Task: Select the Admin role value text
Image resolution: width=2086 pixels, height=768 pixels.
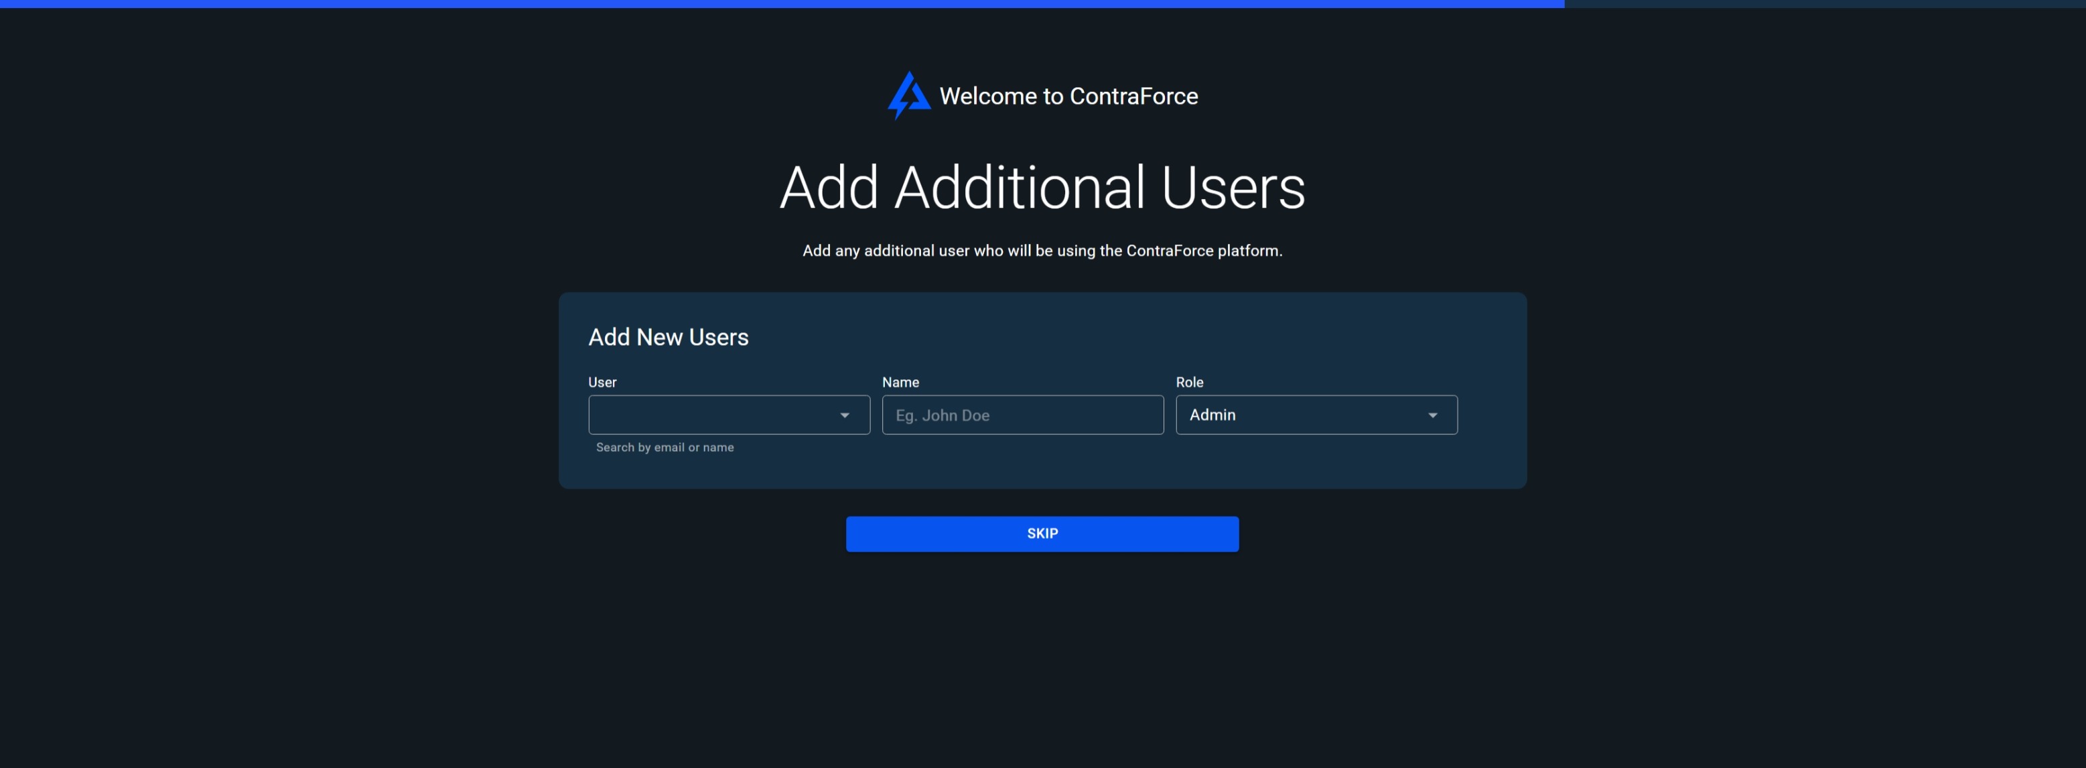Action: (1212, 415)
